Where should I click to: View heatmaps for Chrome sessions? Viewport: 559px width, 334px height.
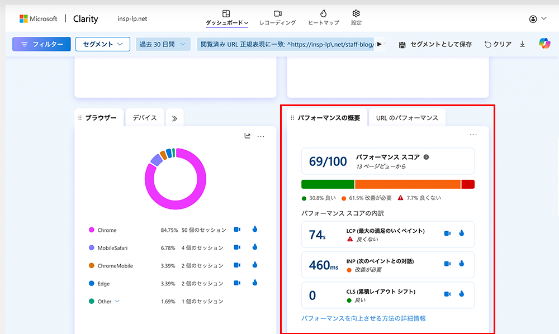[255, 230]
